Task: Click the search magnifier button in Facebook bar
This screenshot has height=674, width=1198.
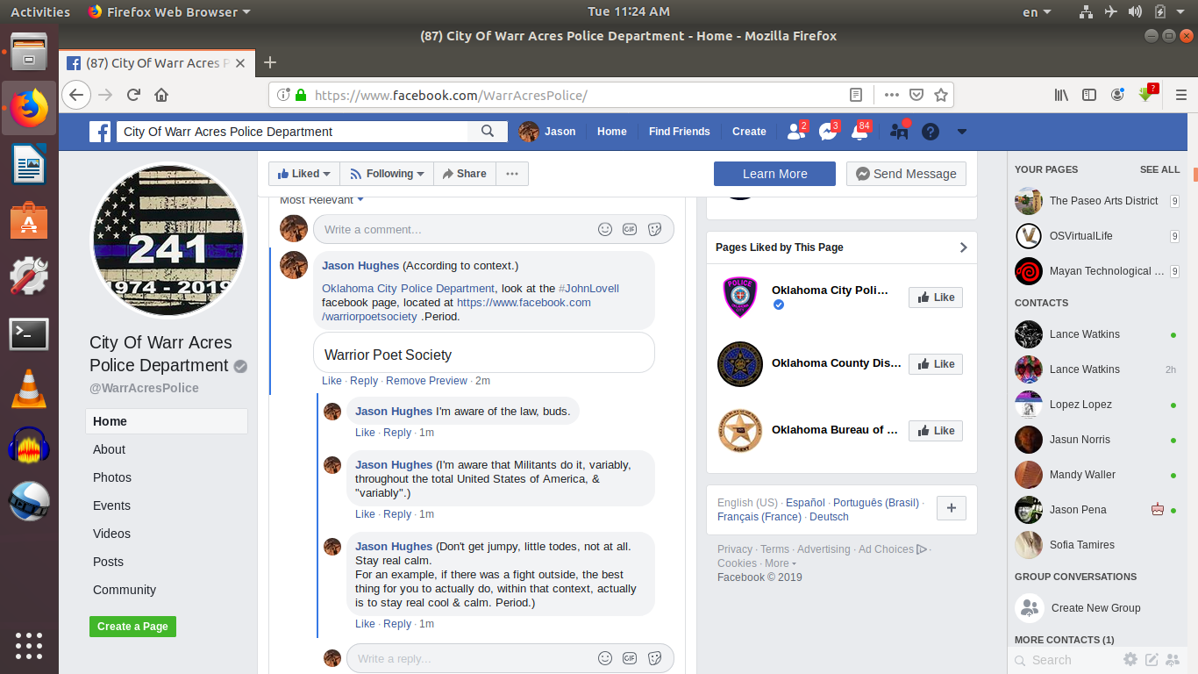Action: (x=488, y=132)
